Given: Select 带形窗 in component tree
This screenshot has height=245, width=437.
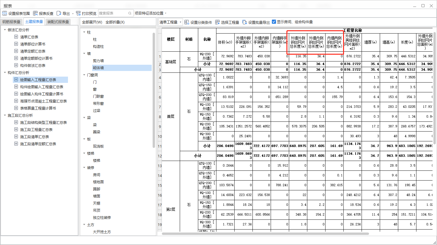Looking at the screenshot, I should (x=98, y=103).
